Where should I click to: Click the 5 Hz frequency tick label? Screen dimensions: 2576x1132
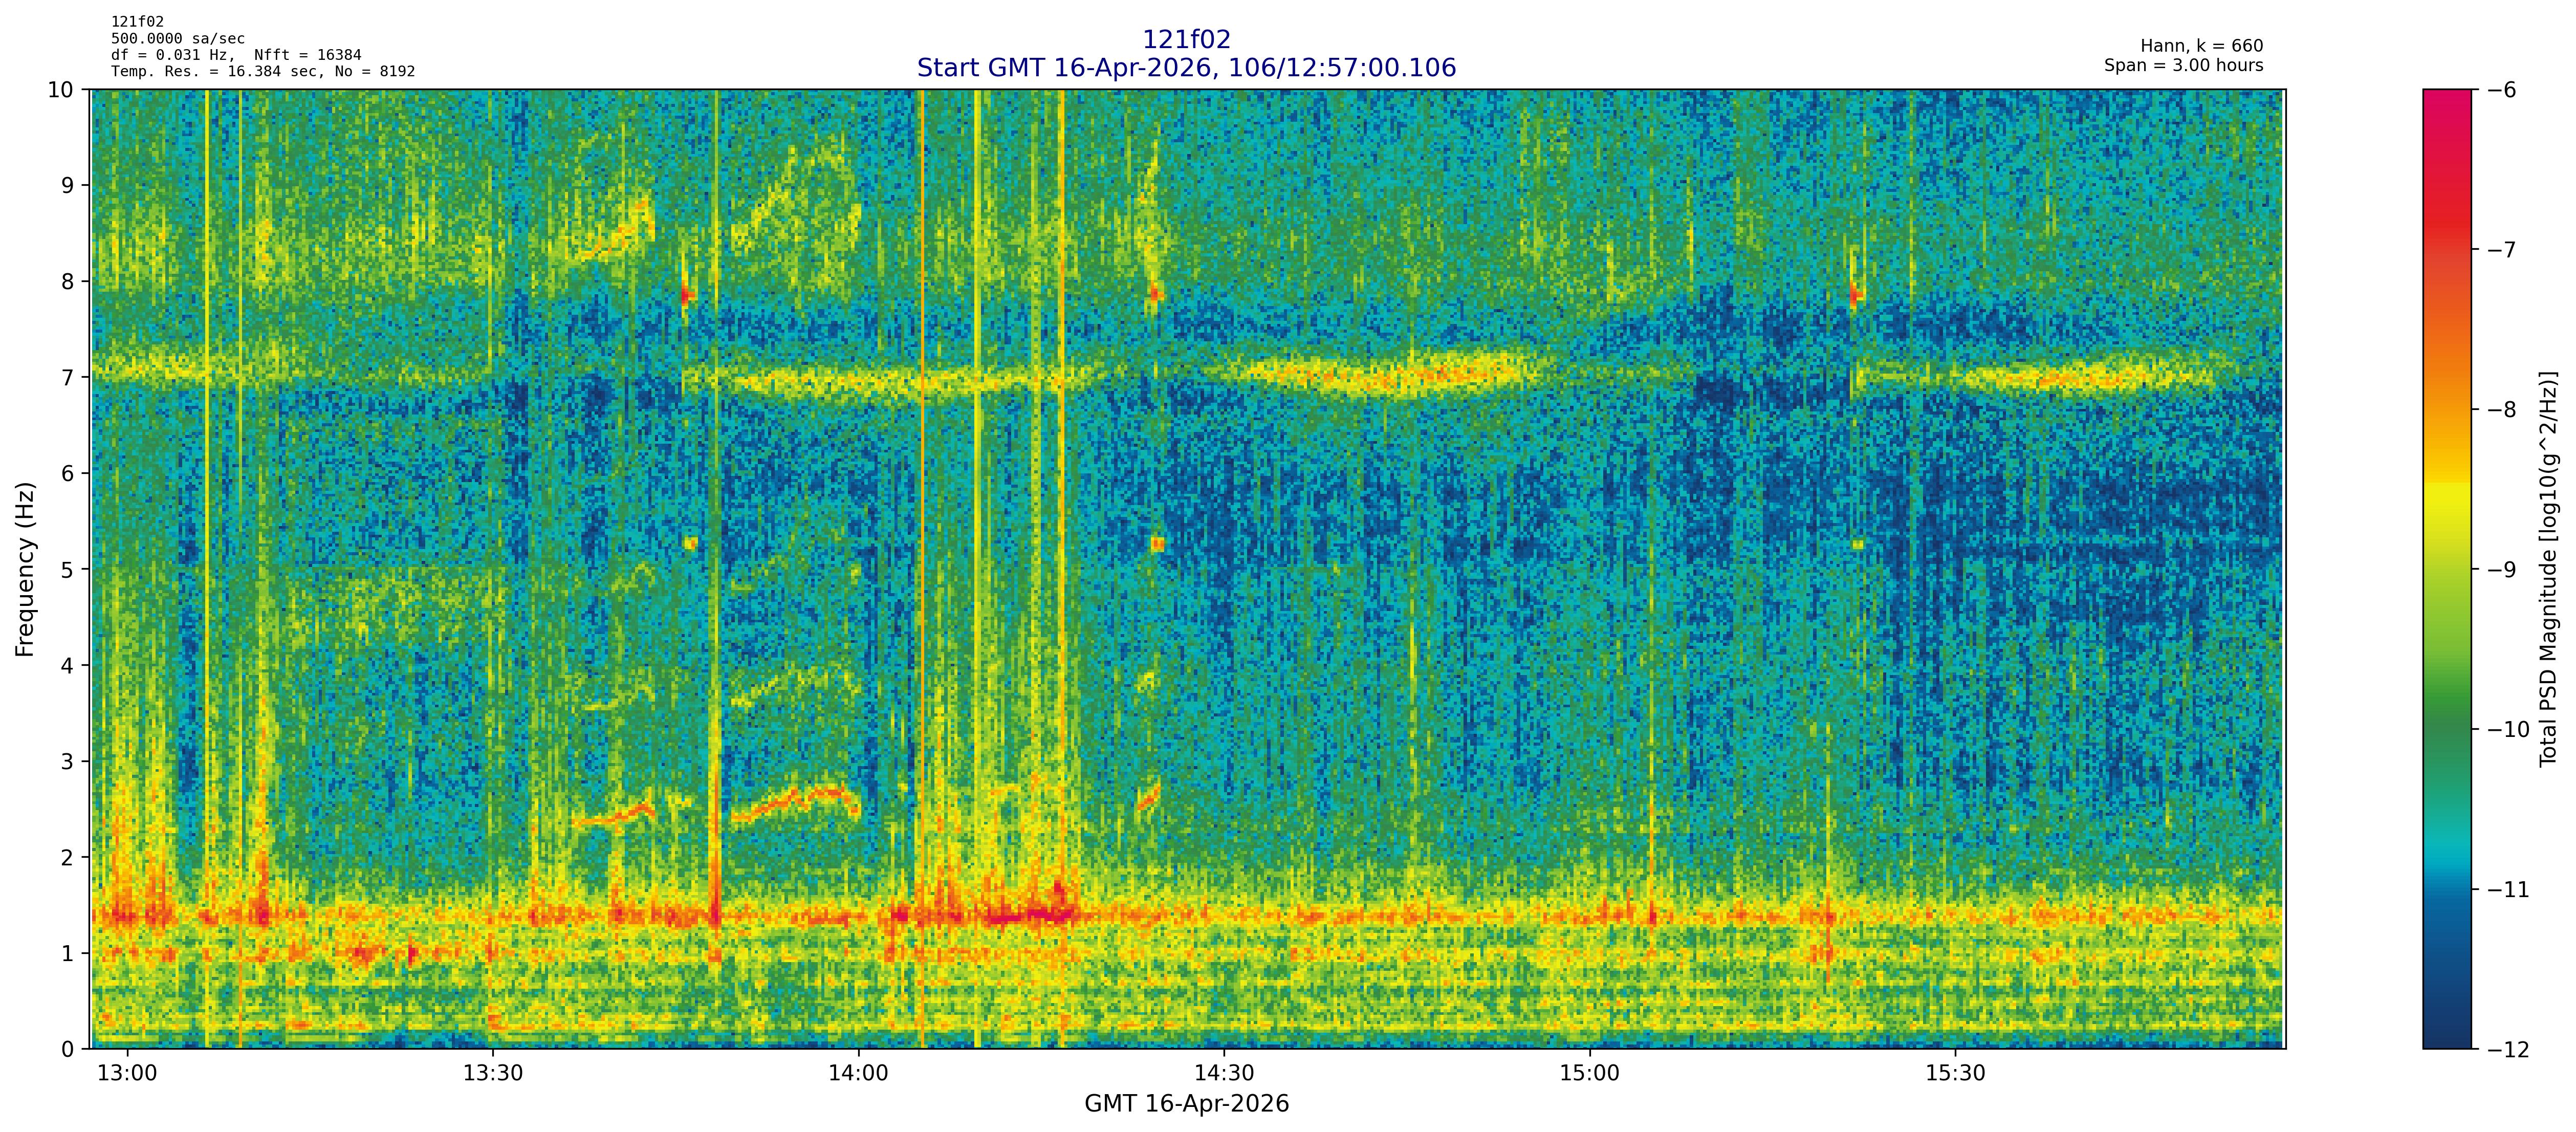point(67,570)
